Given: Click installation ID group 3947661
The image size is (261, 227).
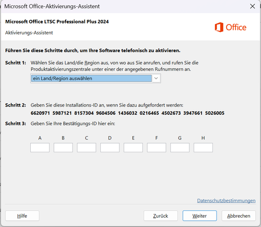Looking at the screenshot, I should click(193, 113).
